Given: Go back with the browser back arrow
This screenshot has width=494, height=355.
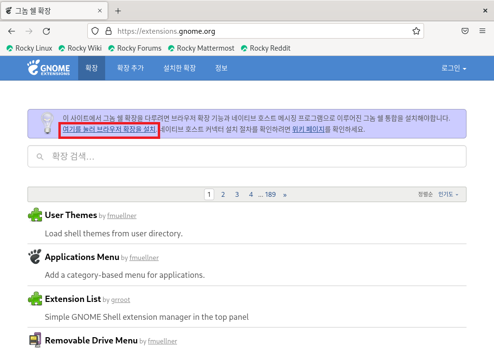Looking at the screenshot, I should point(12,31).
